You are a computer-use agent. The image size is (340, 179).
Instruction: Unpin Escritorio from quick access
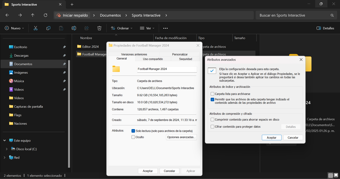[64, 47]
